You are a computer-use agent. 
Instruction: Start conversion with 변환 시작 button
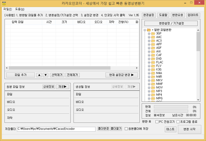(x=189, y=129)
